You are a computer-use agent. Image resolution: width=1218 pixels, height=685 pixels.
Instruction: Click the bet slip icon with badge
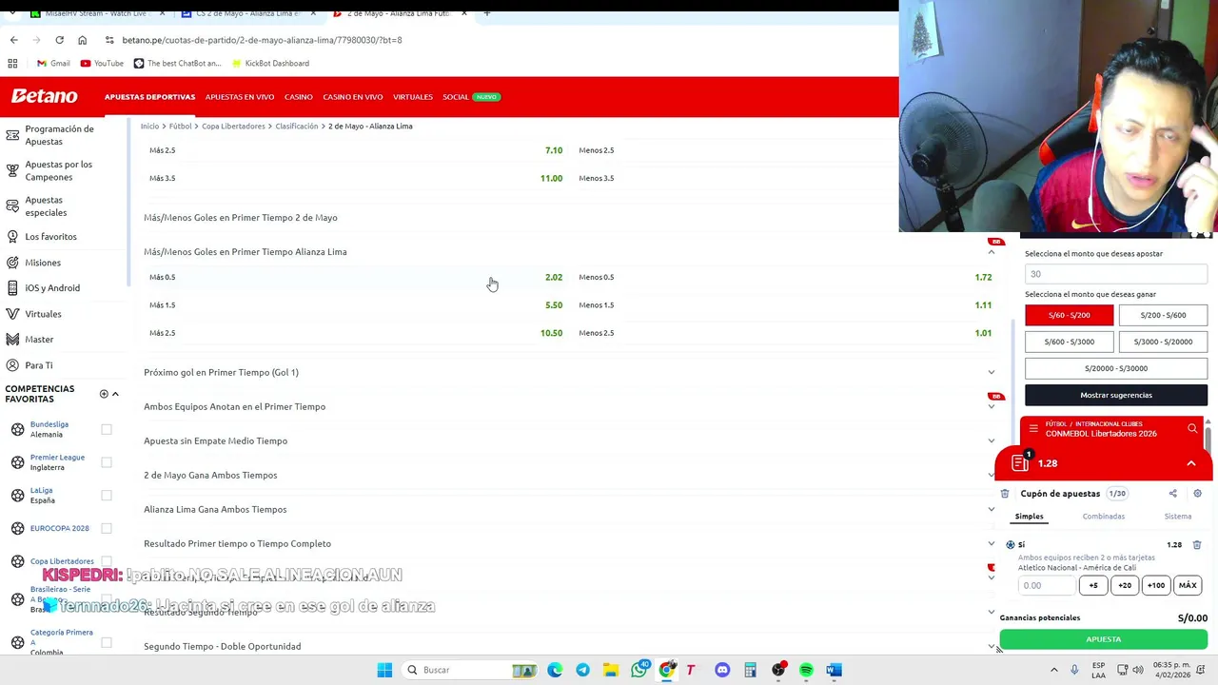click(x=1020, y=462)
